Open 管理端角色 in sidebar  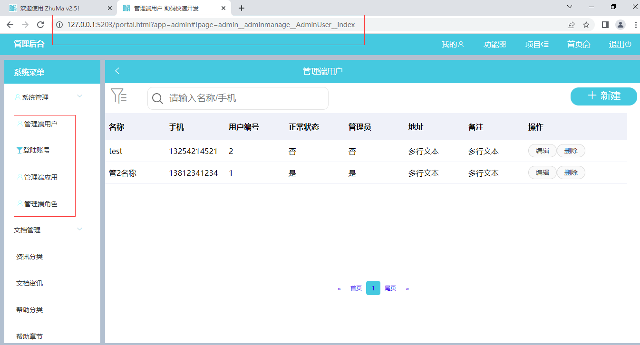(41, 204)
